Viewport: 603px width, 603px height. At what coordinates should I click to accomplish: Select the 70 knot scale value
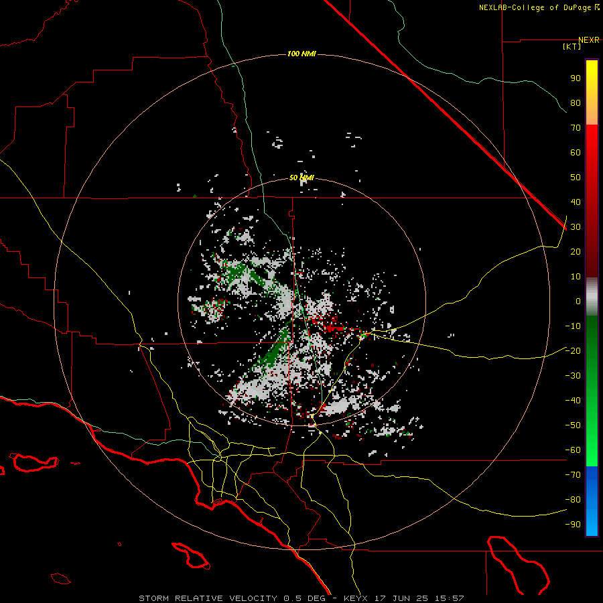576,128
